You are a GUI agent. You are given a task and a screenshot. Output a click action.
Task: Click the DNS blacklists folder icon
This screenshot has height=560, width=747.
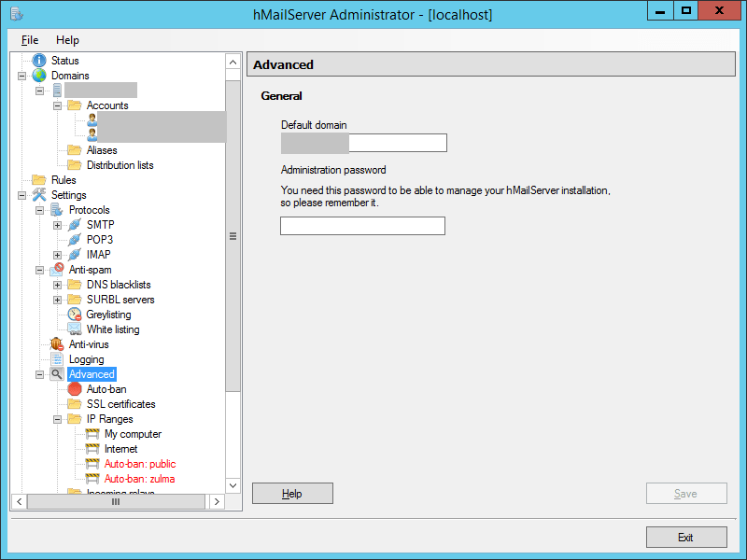75,285
